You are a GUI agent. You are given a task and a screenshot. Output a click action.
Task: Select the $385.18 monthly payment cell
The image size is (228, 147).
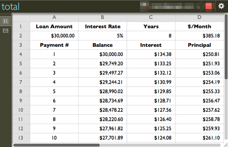point(199,36)
